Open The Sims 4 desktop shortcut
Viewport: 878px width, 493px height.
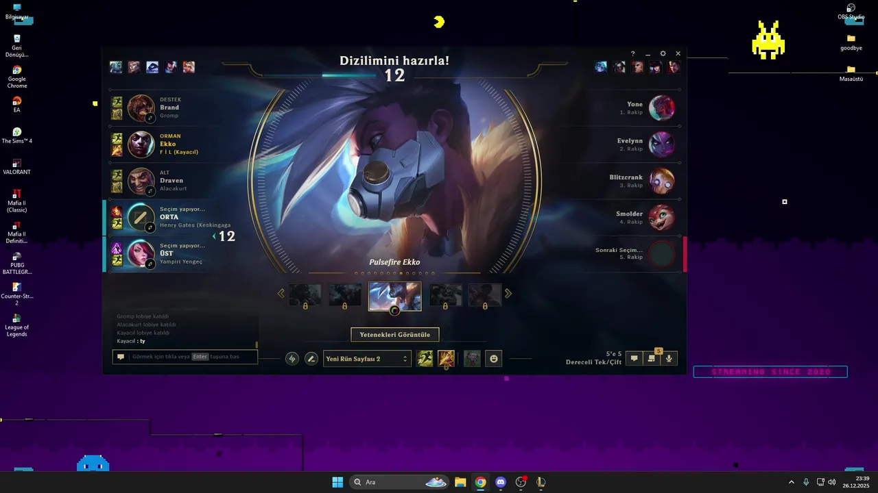(17, 135)
